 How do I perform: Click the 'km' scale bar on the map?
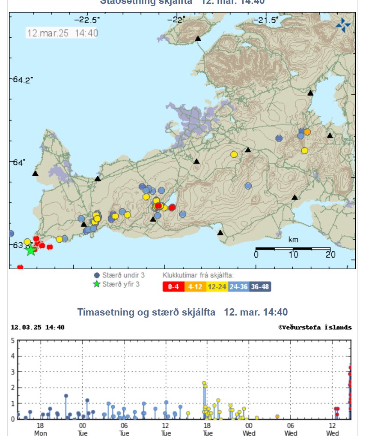293,248
